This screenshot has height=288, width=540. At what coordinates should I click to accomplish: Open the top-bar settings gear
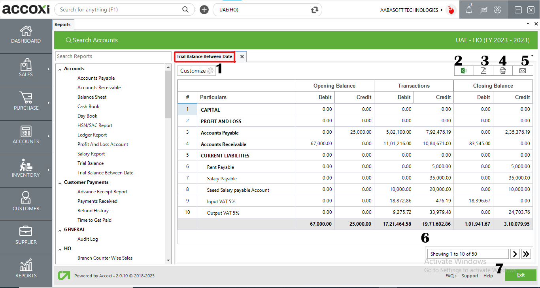pyautogui.click(x=497, y=9)
